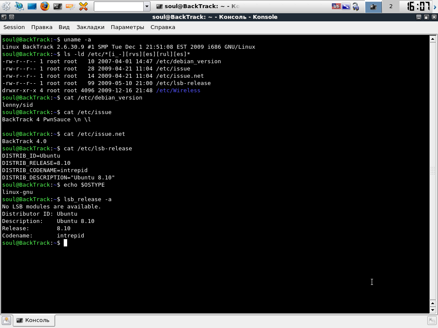Click the DISTRIB_CODENAME=intrepid line
Image resolution: width=438 pixels, height=328 pixels.
click(44, 170)
